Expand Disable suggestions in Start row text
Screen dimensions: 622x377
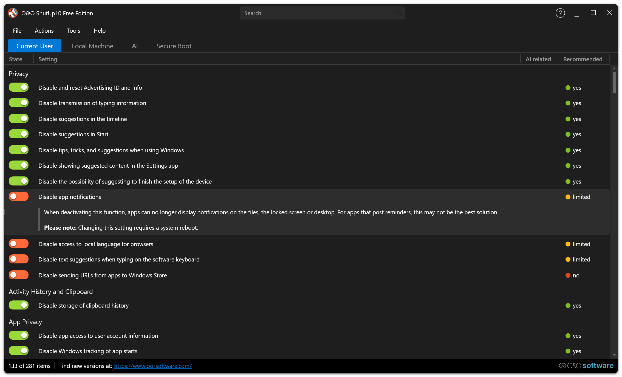tap(73, 134)
